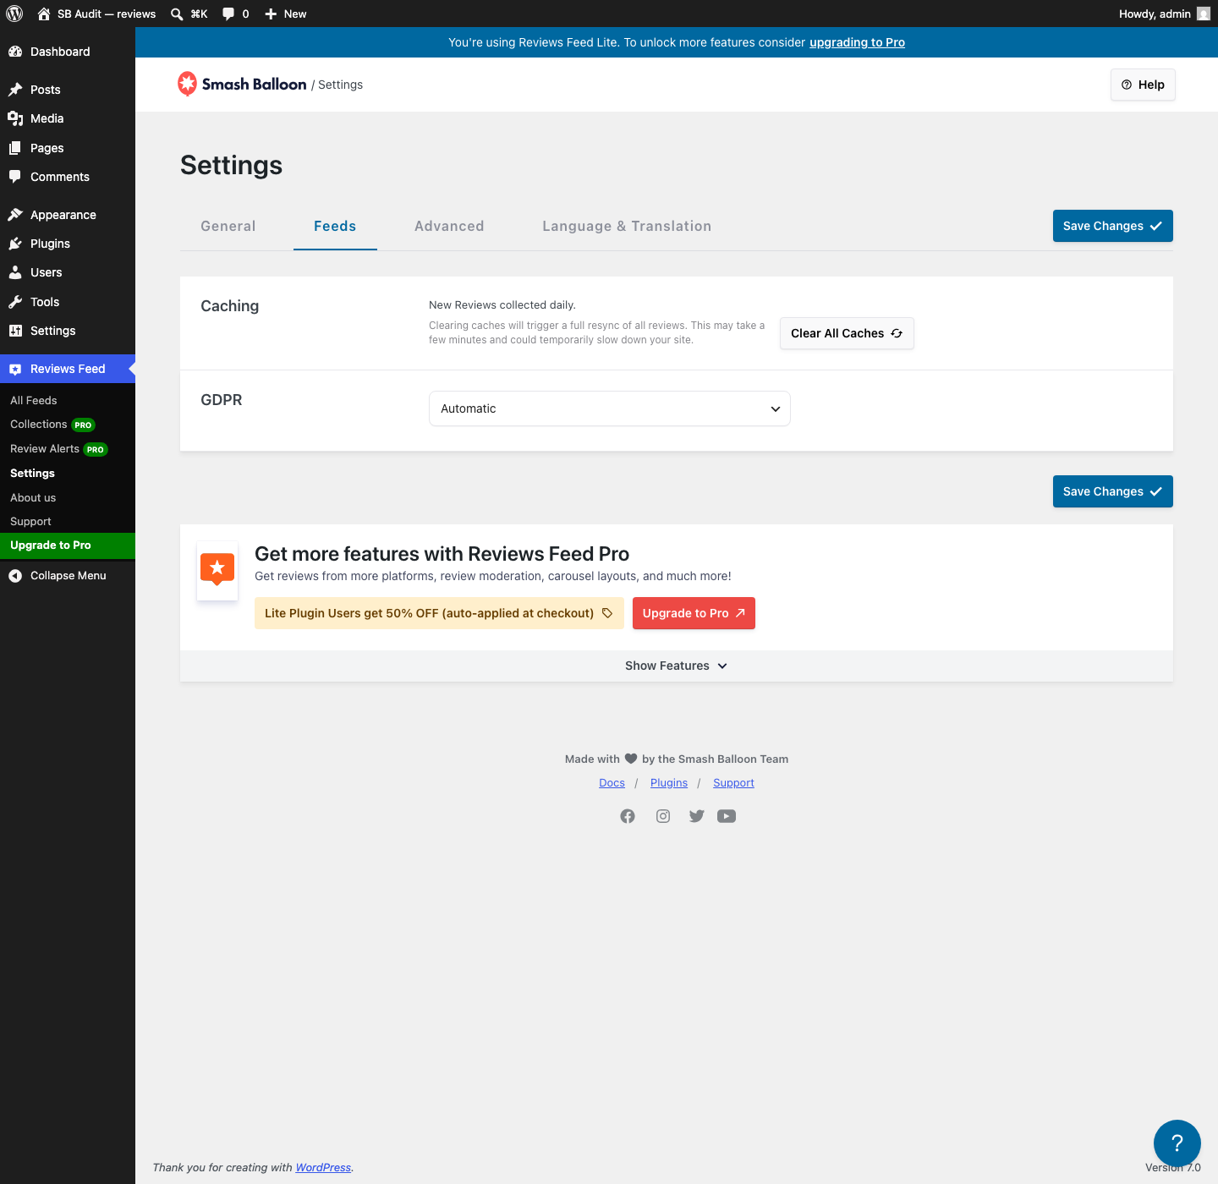Open the YouTube icon in footer
Image resolution: width=1218 pixels, height=1184 pixels.
[727, 816]
